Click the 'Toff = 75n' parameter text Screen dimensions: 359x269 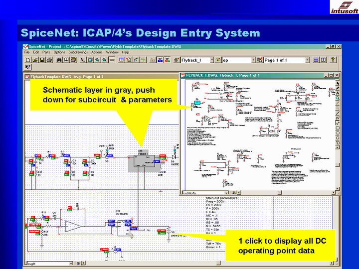pos(213,244)
